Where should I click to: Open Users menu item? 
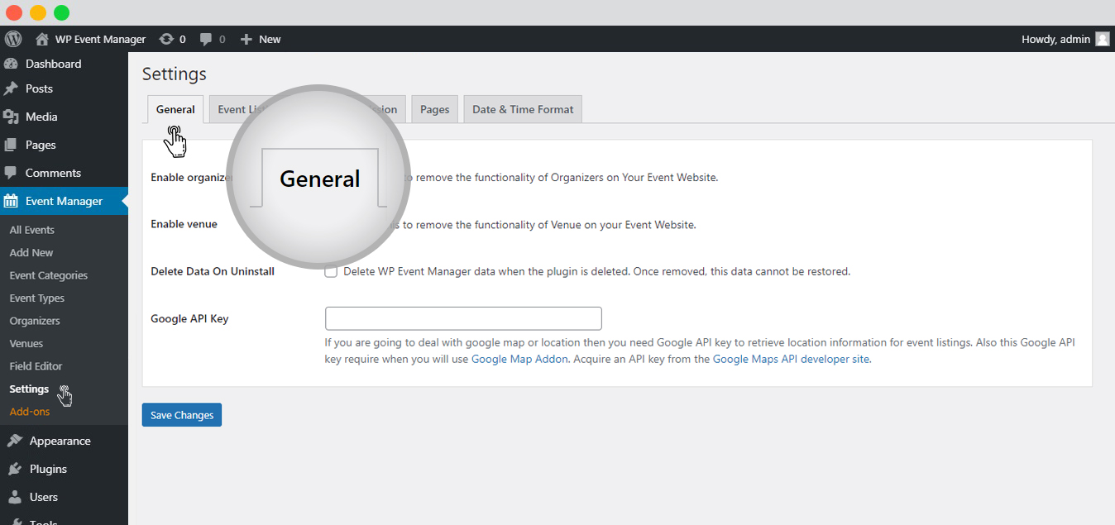44,497
